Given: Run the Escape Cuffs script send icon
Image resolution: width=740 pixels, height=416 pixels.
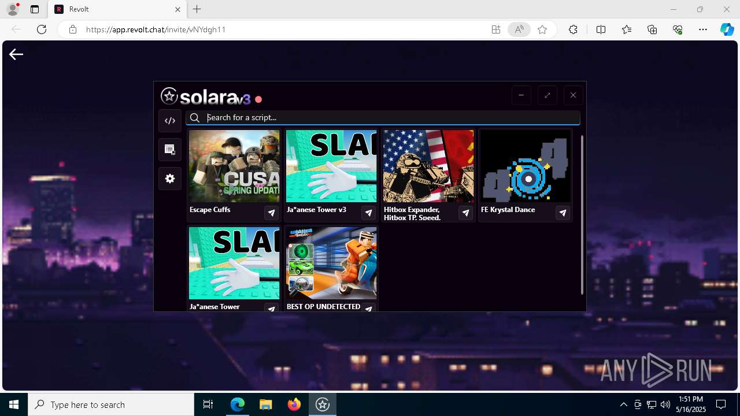Looking at the screenshot, I should tap(271, 213).
